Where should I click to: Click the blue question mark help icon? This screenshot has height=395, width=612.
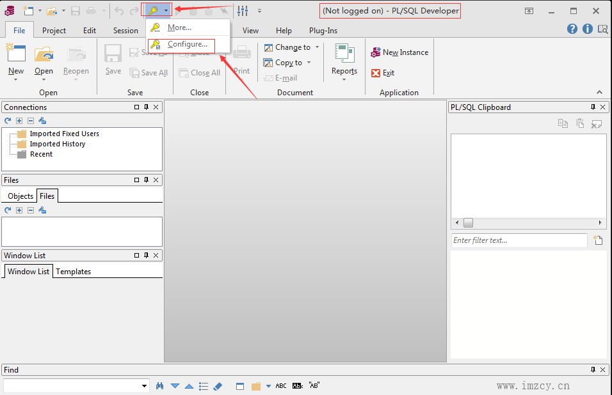572,29
